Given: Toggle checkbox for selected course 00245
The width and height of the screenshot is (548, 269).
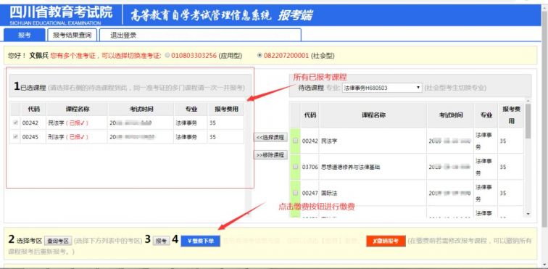Looking at the screenshot, I should point(15,137).
